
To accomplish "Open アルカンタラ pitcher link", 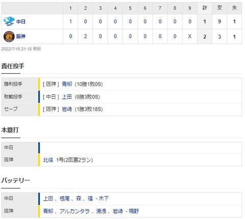I will point(75,211).
